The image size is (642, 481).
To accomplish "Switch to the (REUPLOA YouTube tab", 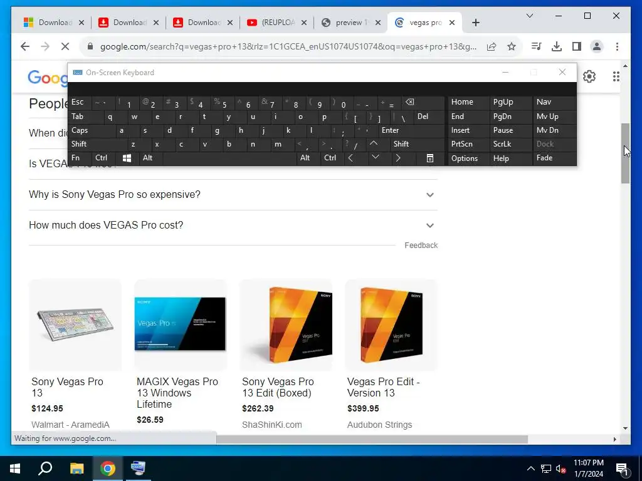I will (276, 23).
